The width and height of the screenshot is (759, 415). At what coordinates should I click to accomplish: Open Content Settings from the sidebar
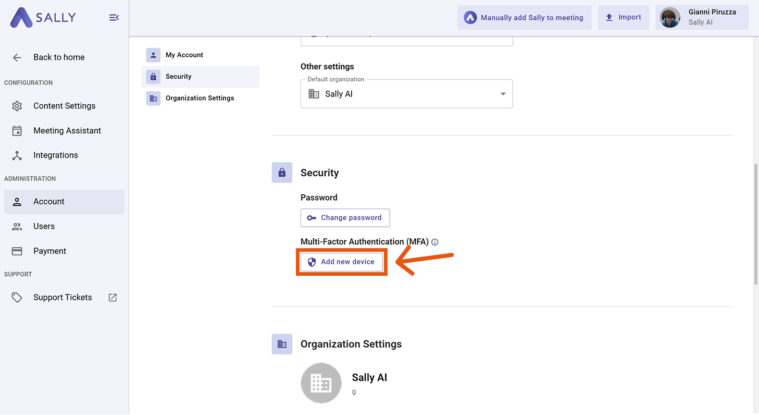64,106
